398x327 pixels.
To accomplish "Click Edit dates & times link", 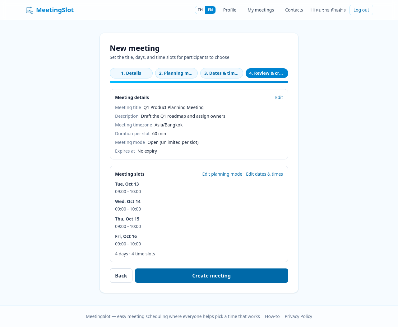I will (x=265, y=174).
